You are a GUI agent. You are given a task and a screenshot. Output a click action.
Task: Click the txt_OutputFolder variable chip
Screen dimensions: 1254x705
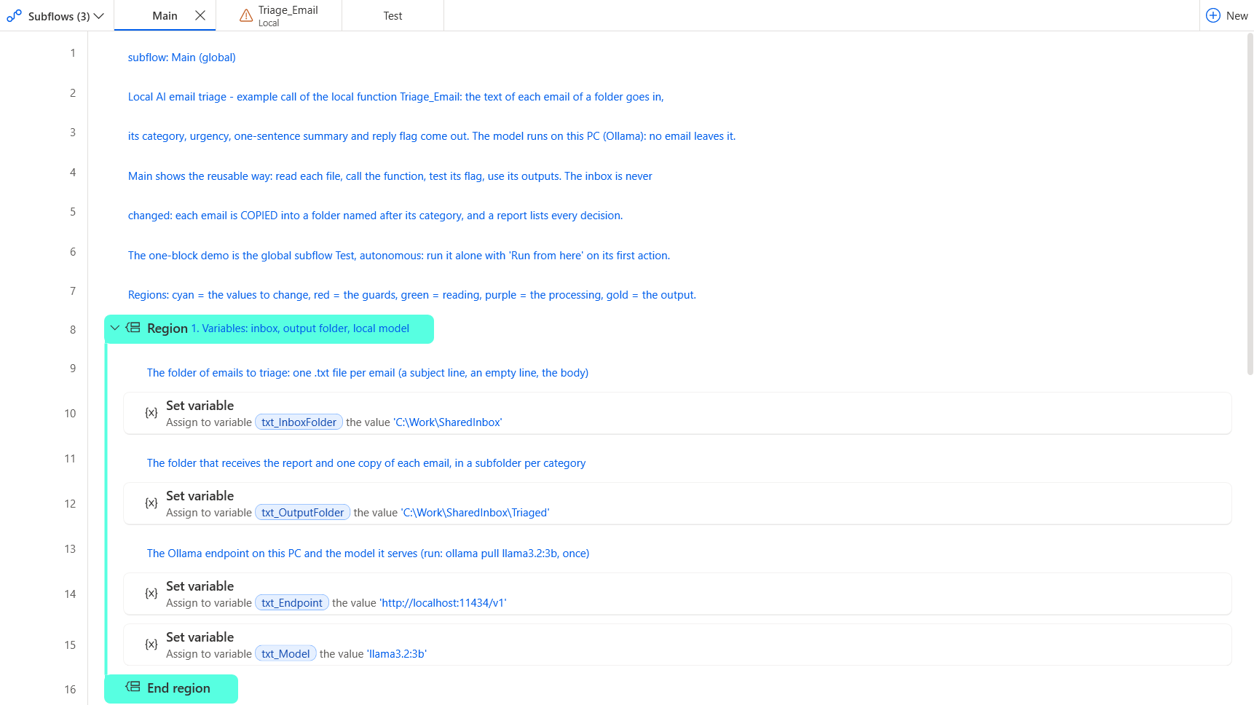302,513
